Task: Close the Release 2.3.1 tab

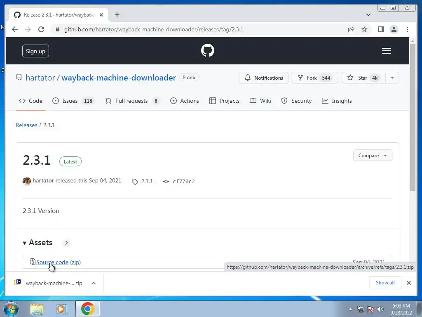Action: 101,15
